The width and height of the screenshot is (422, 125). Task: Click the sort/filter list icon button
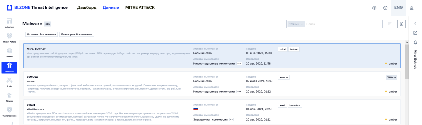point(390,24)
